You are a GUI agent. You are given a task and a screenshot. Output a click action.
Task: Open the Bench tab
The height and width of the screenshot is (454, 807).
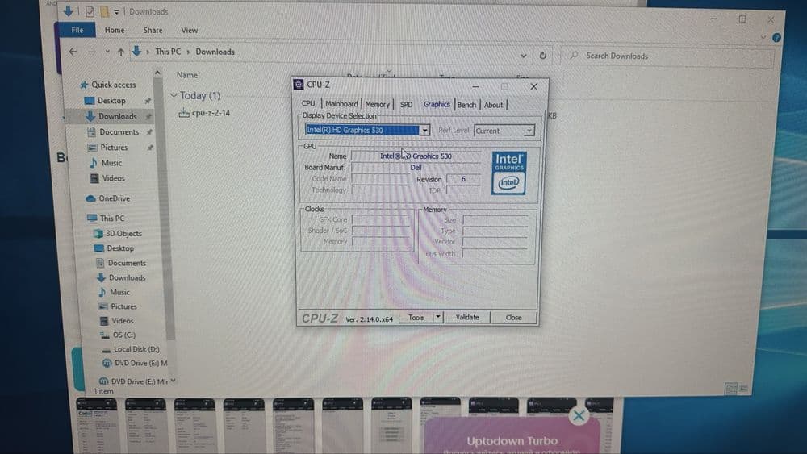click(466, 105)
